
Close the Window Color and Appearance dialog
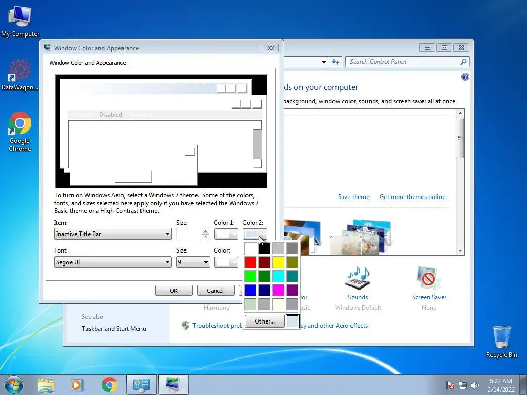(x=271, y=48)
